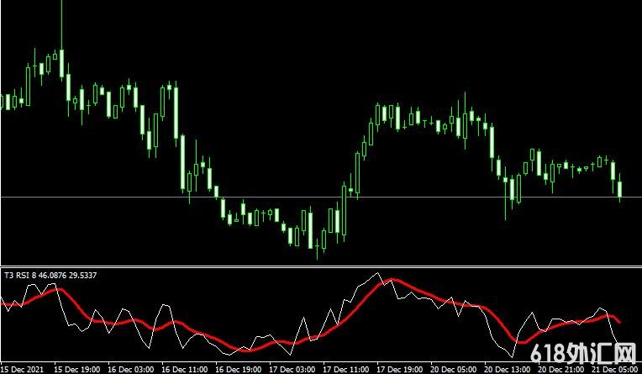
Task: Click the 15 Dec 2021 date label
Action: tap(23, 369)
